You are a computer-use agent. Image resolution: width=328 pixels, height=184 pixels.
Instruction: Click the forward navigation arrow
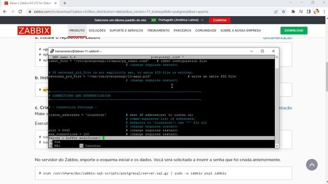[12, 12]
